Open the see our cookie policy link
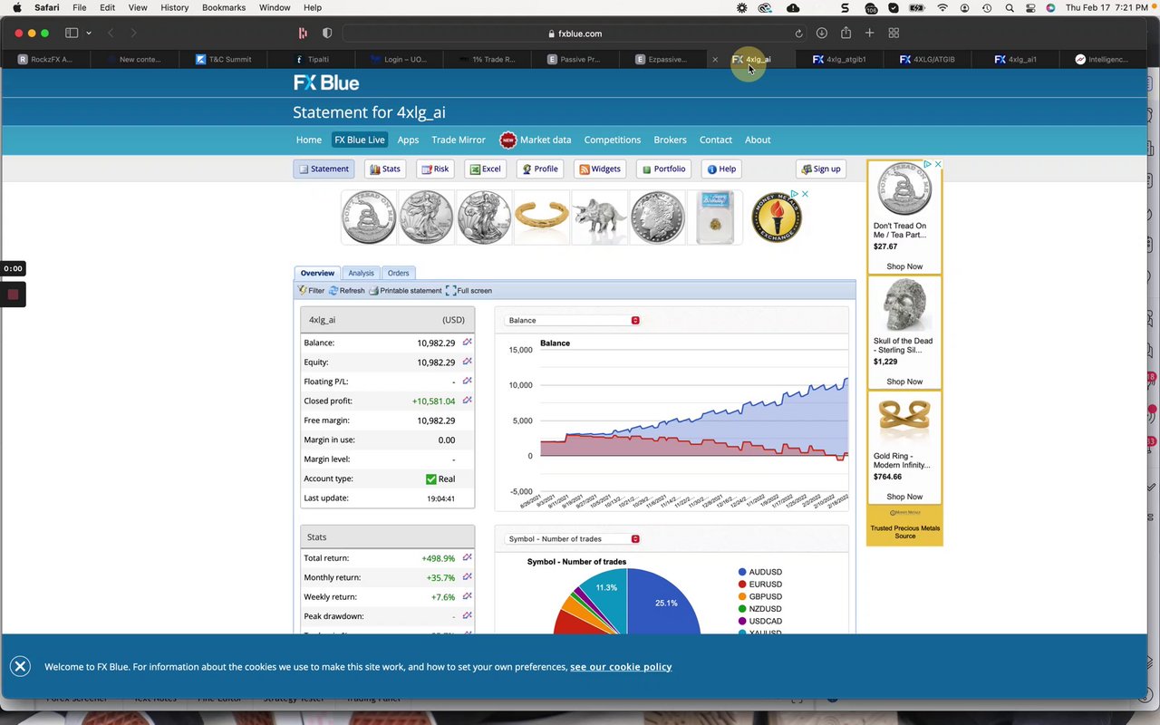 [621, 666]
